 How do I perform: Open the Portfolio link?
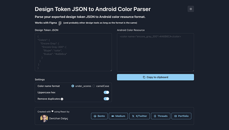[181, 116]
